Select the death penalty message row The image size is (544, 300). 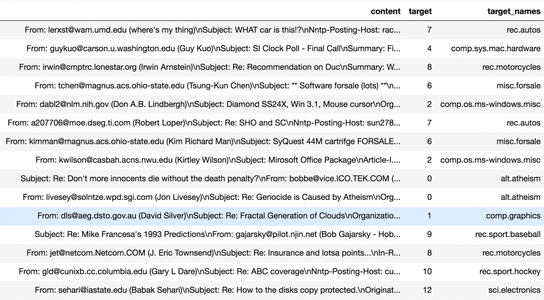210,178
